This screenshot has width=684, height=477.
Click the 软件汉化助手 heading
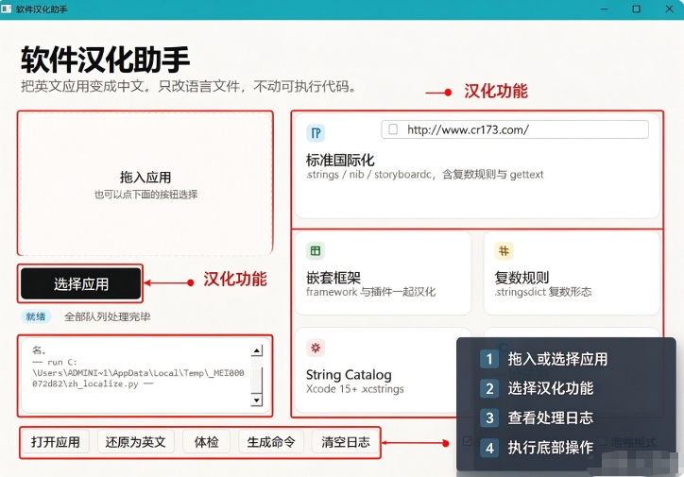point(105,60)
